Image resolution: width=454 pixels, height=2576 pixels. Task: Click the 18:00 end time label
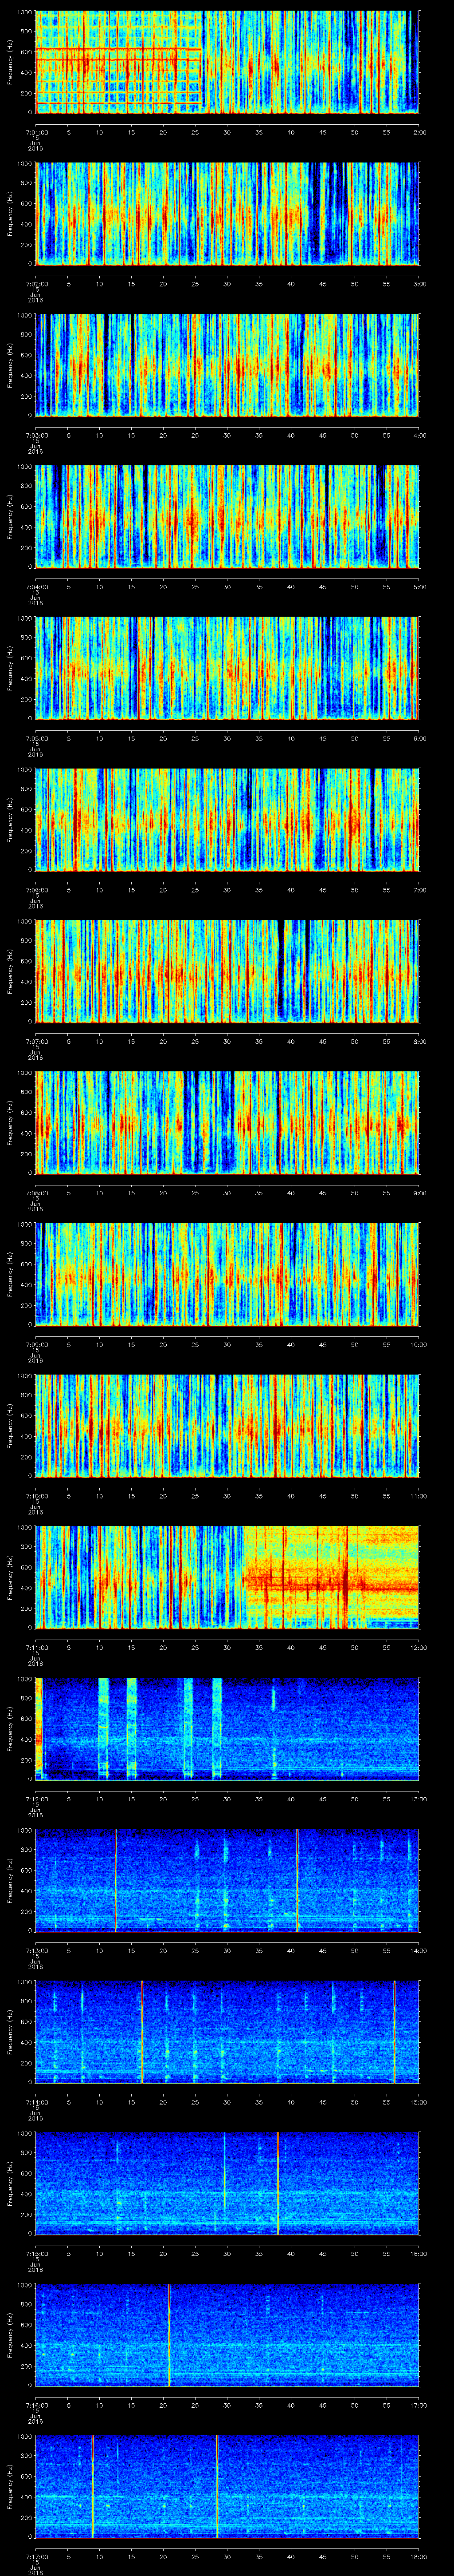[418, 2556]
